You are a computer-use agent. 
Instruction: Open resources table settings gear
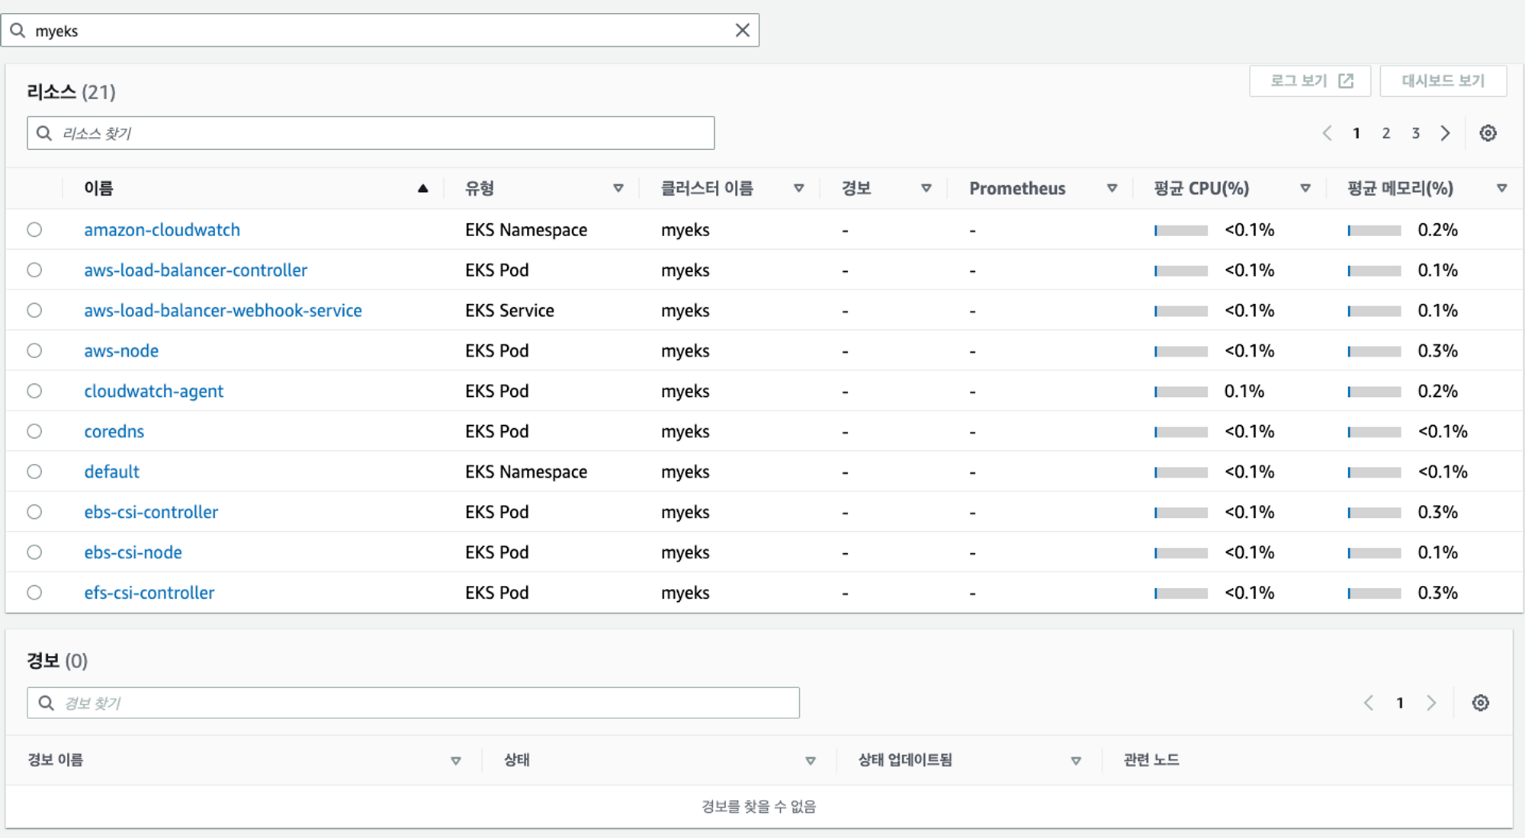click(x=1488, y=133)
